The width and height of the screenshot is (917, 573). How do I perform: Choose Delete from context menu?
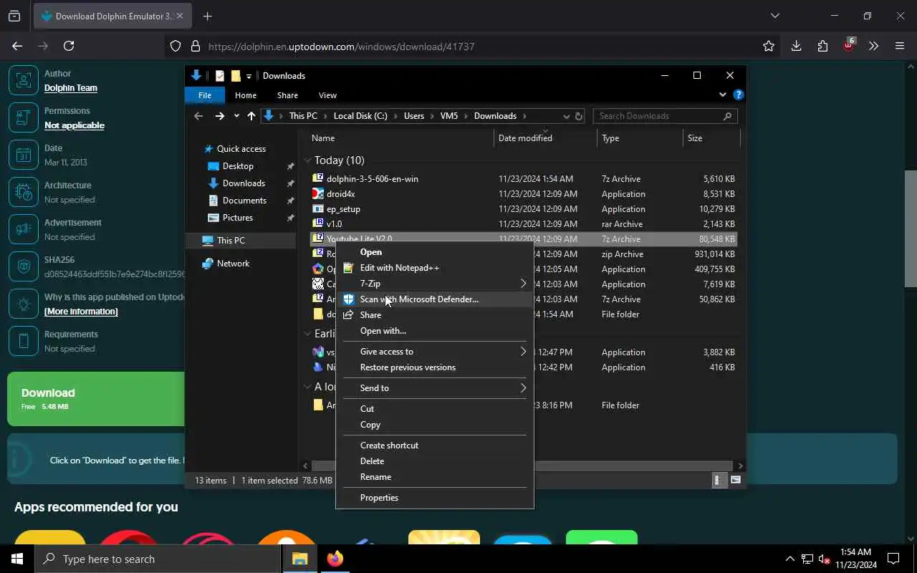(x=372, y=461)
